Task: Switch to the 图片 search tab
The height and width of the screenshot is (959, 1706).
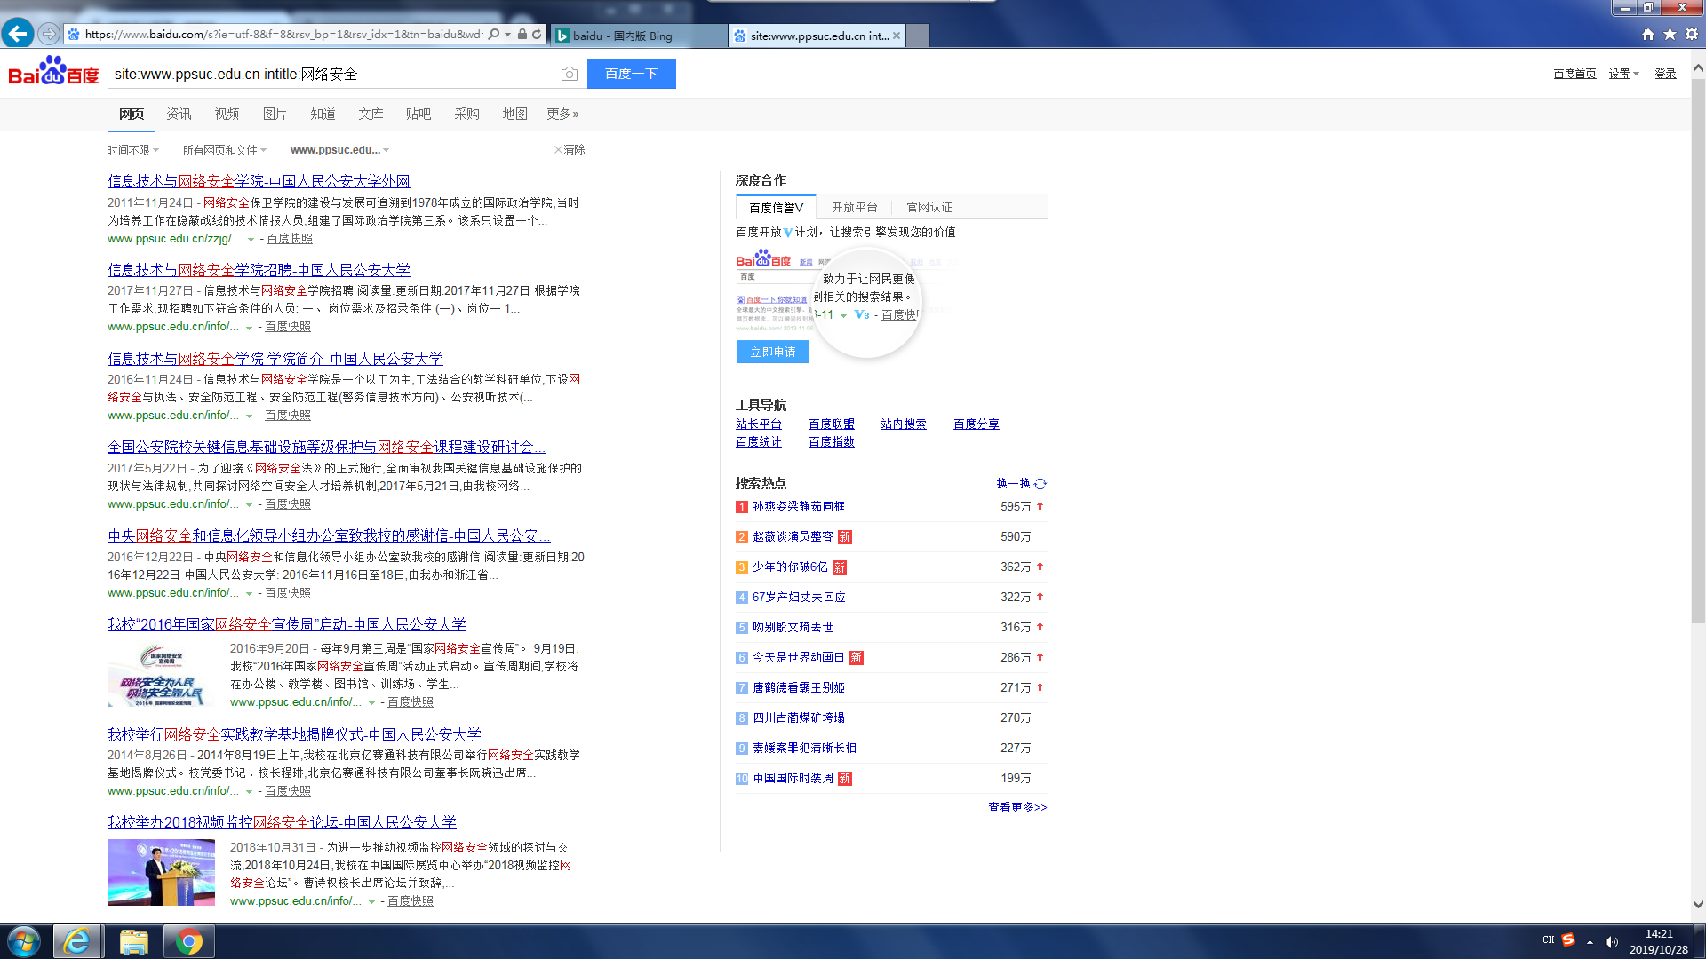Action: point(275,114)
